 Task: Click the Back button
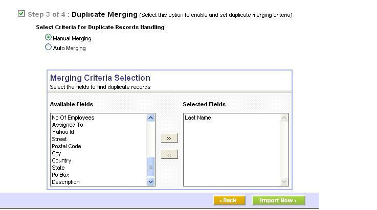coord(229,200)
